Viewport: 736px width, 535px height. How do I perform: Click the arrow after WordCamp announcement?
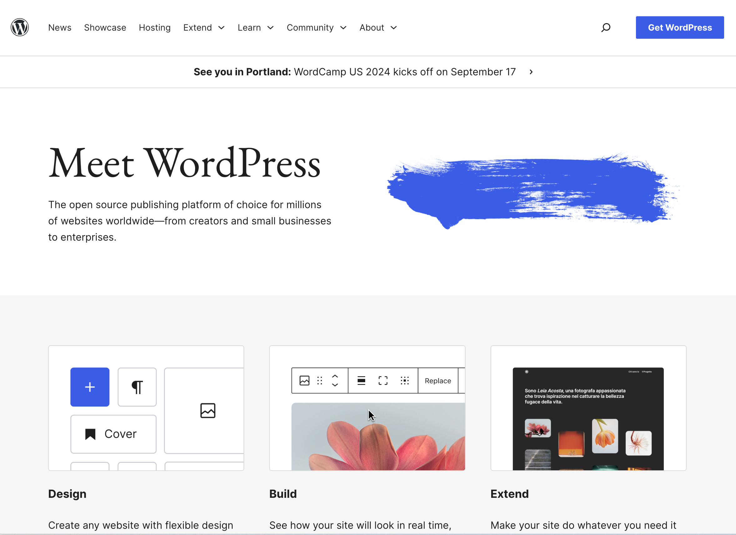point(531,72)
